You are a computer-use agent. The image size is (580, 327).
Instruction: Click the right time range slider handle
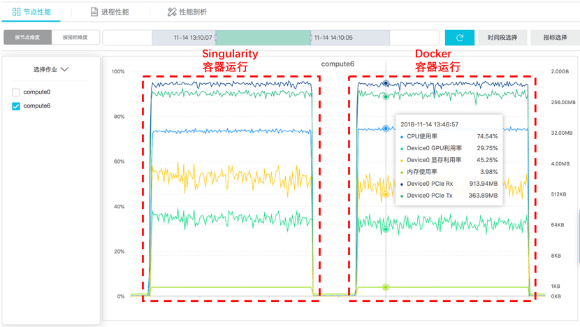pos(311,37)
